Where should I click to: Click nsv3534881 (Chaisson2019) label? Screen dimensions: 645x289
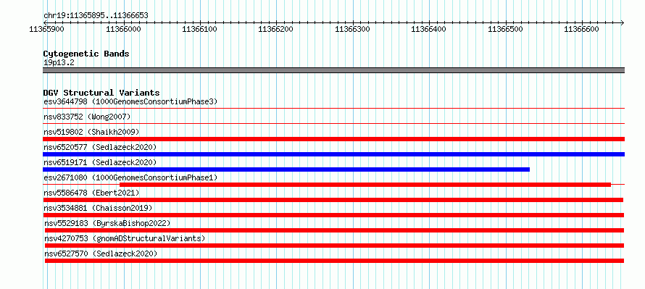[x=98, y=208]
